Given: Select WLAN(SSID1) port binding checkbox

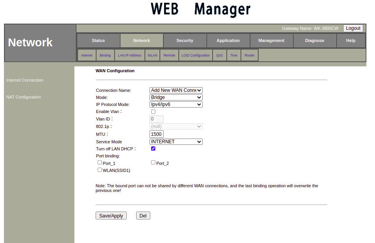Looking at the screenshot, I should click(x=100, y=170).
